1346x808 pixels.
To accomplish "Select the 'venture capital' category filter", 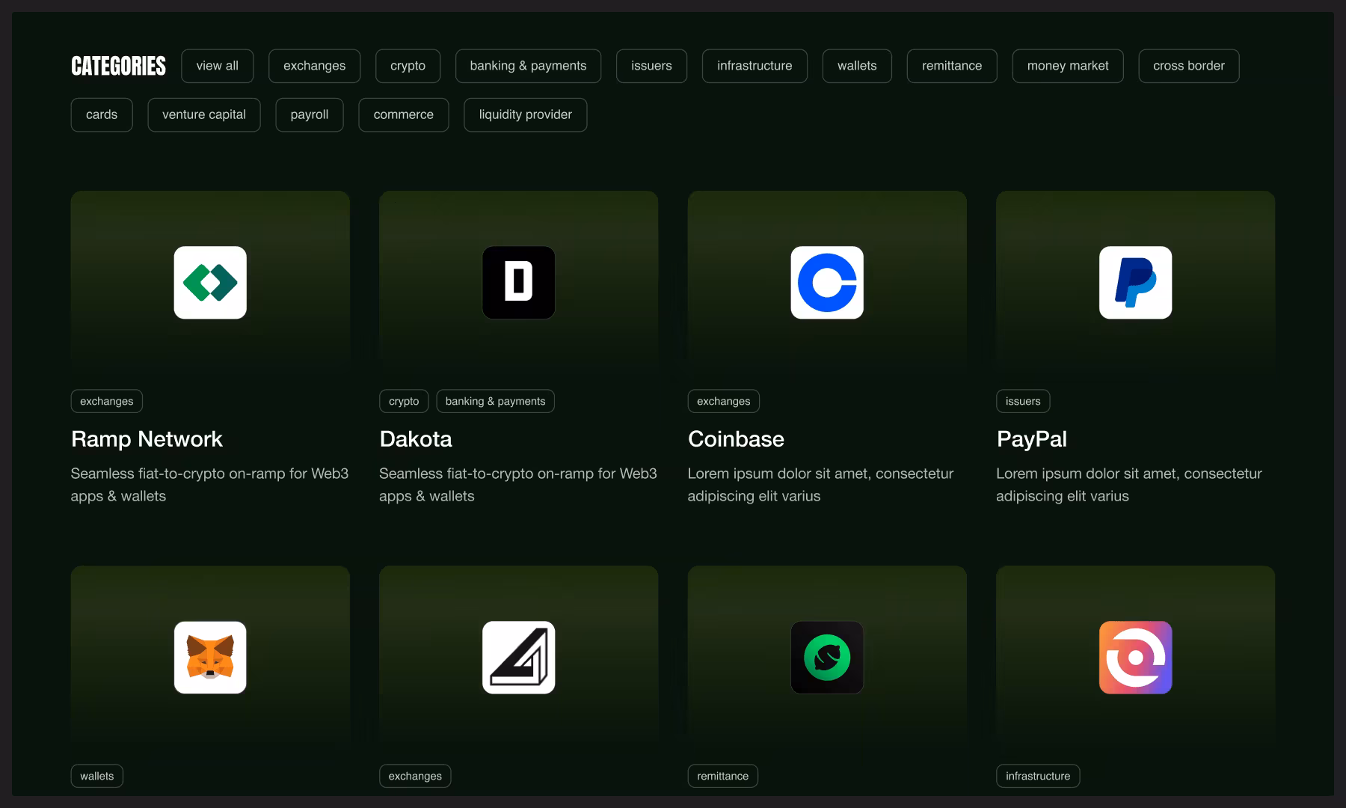I will coord(204,114).
